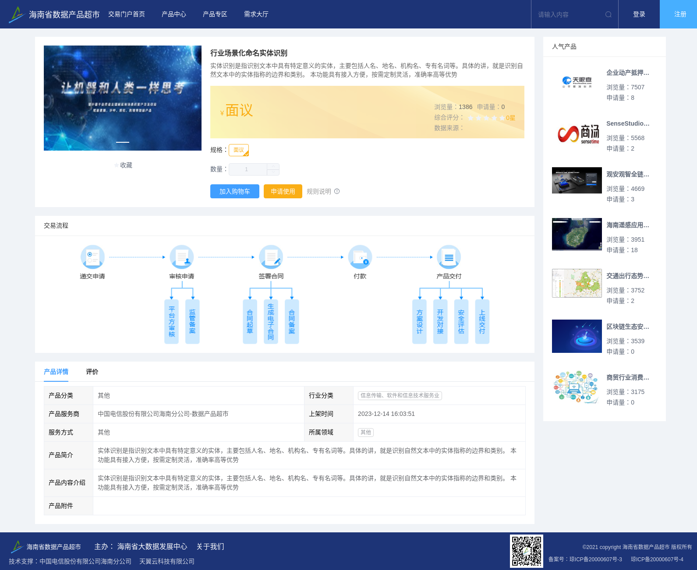Open the 商汤 sensetime product thumbnail

tap(577, 133)
